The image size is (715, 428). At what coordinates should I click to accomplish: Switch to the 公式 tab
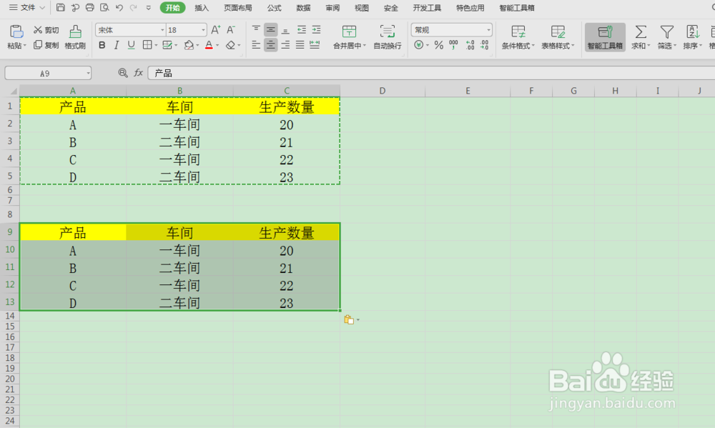coord(274,8)
